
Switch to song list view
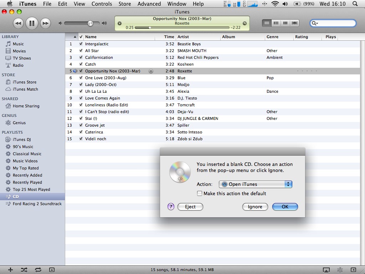point(267,23)
